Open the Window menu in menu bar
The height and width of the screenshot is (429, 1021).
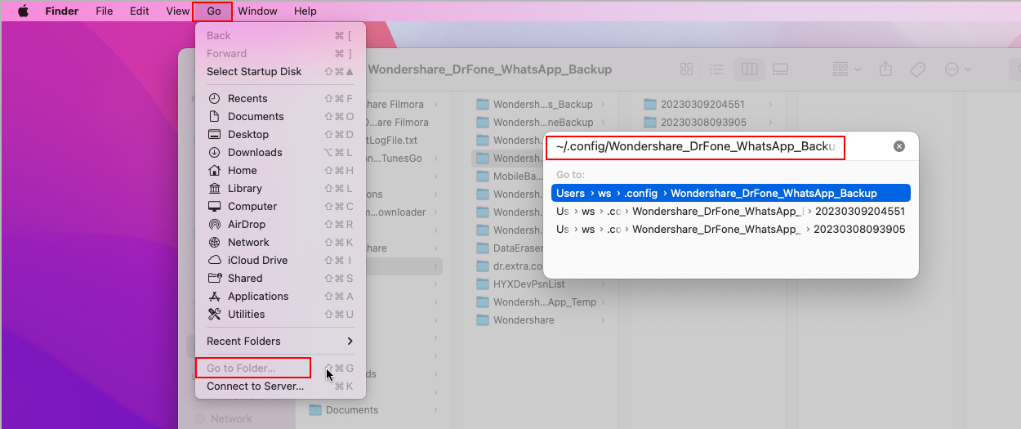pos(257,11)
